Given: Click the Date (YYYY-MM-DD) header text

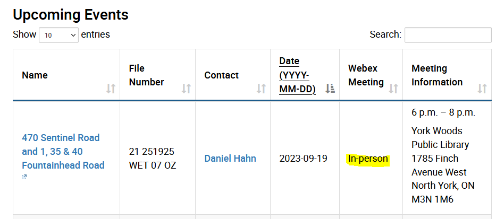Looking at the screenshot, I should coord(297,75).
